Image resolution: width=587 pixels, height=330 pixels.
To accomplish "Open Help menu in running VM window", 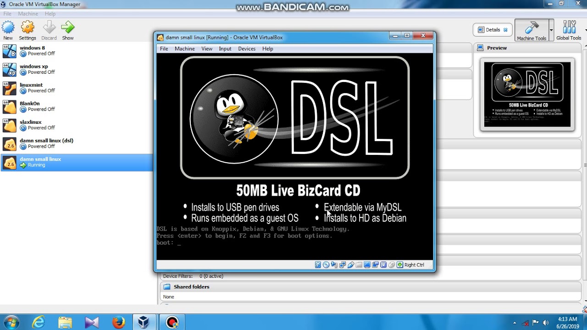I will pyautogui.click(x=268, y=49).
